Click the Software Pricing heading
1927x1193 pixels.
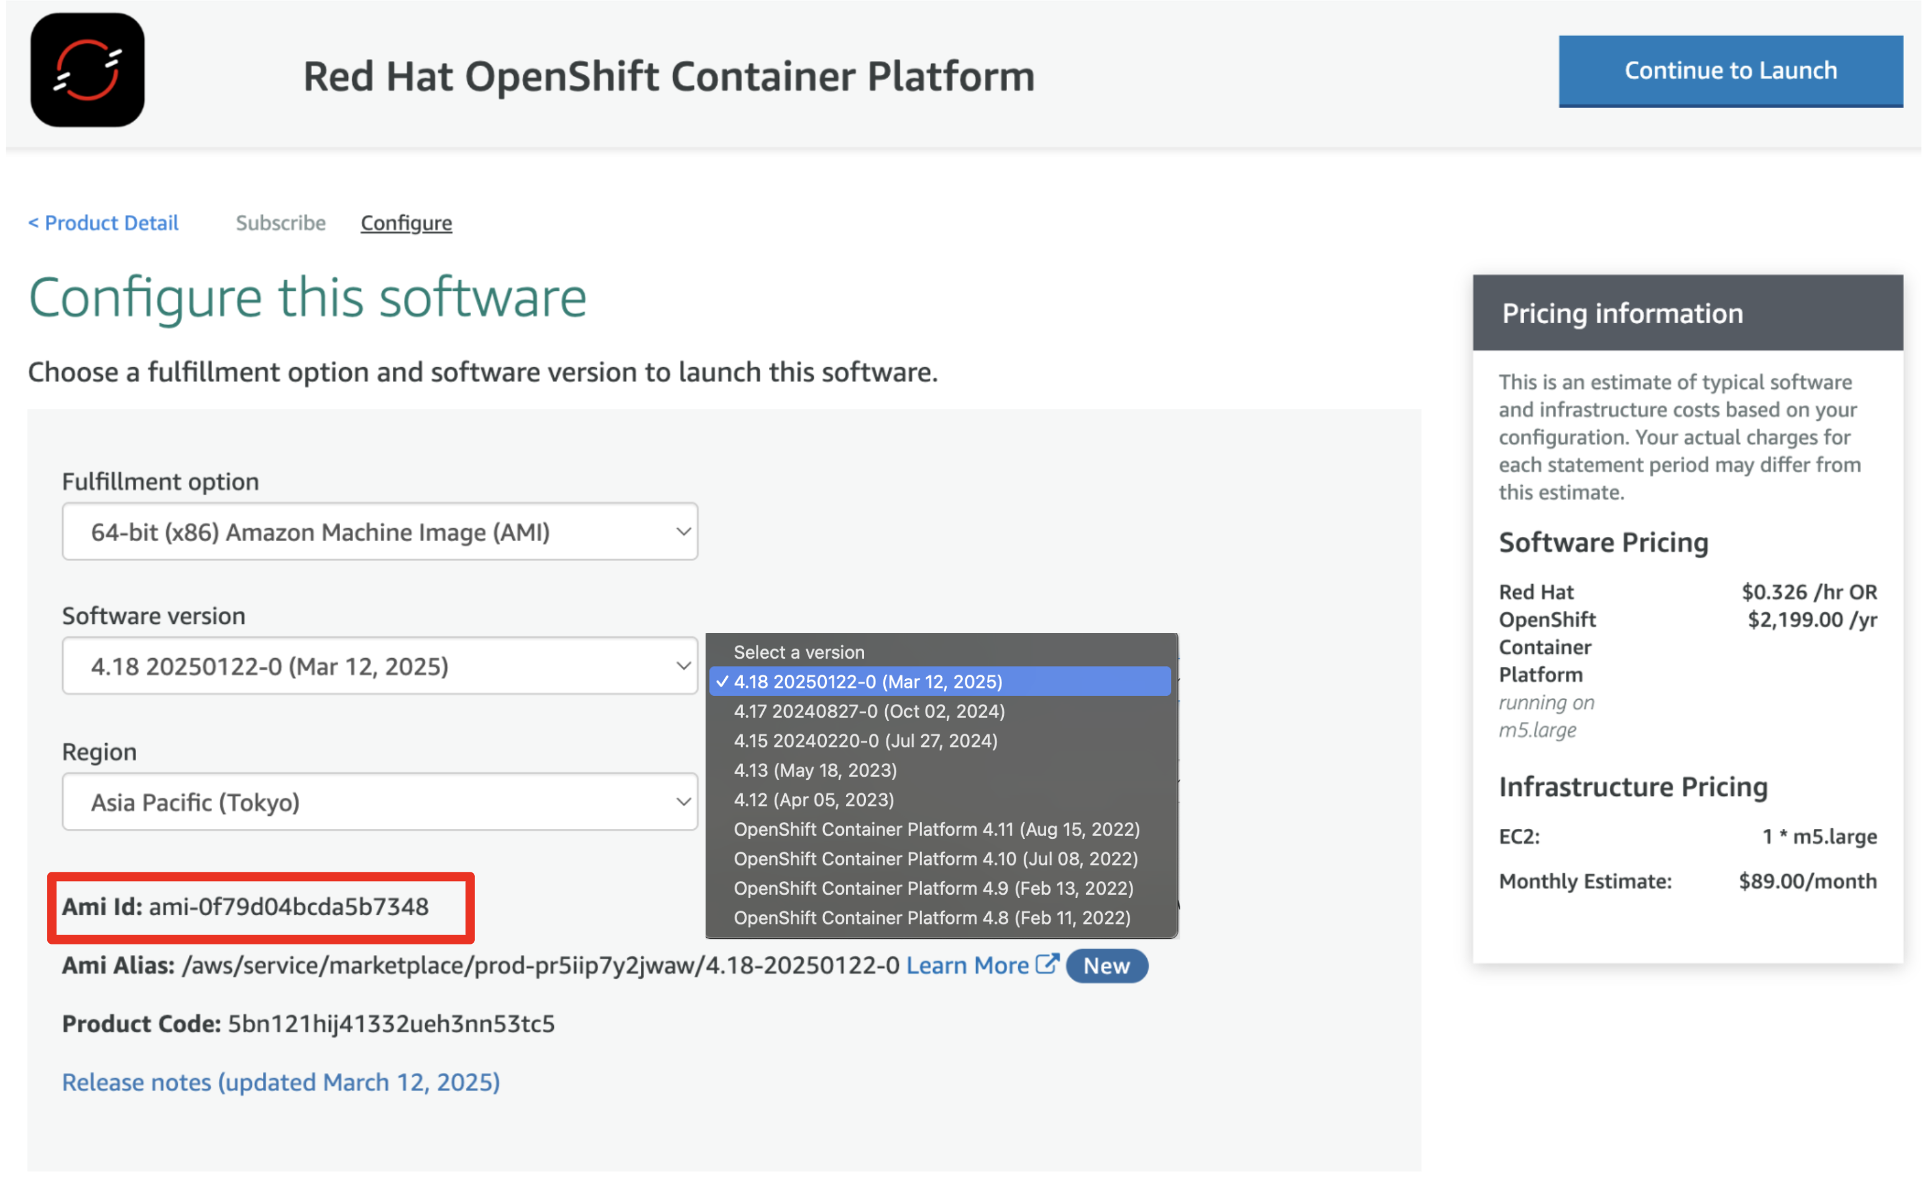[1604, 542]
